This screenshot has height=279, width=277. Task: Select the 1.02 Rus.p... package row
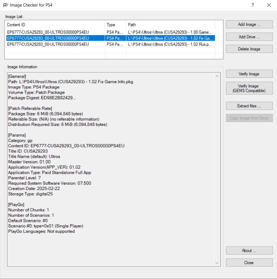[110, 44]
